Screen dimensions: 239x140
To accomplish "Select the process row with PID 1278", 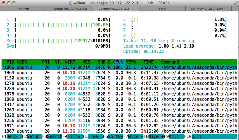I will point(119,83).
